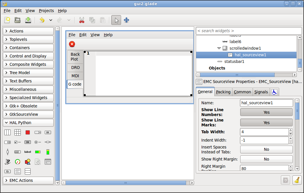This screenshot has height=193, width=304.
Task: Pick the HAL vertical scale widget
Action: (x=7, y=152)
